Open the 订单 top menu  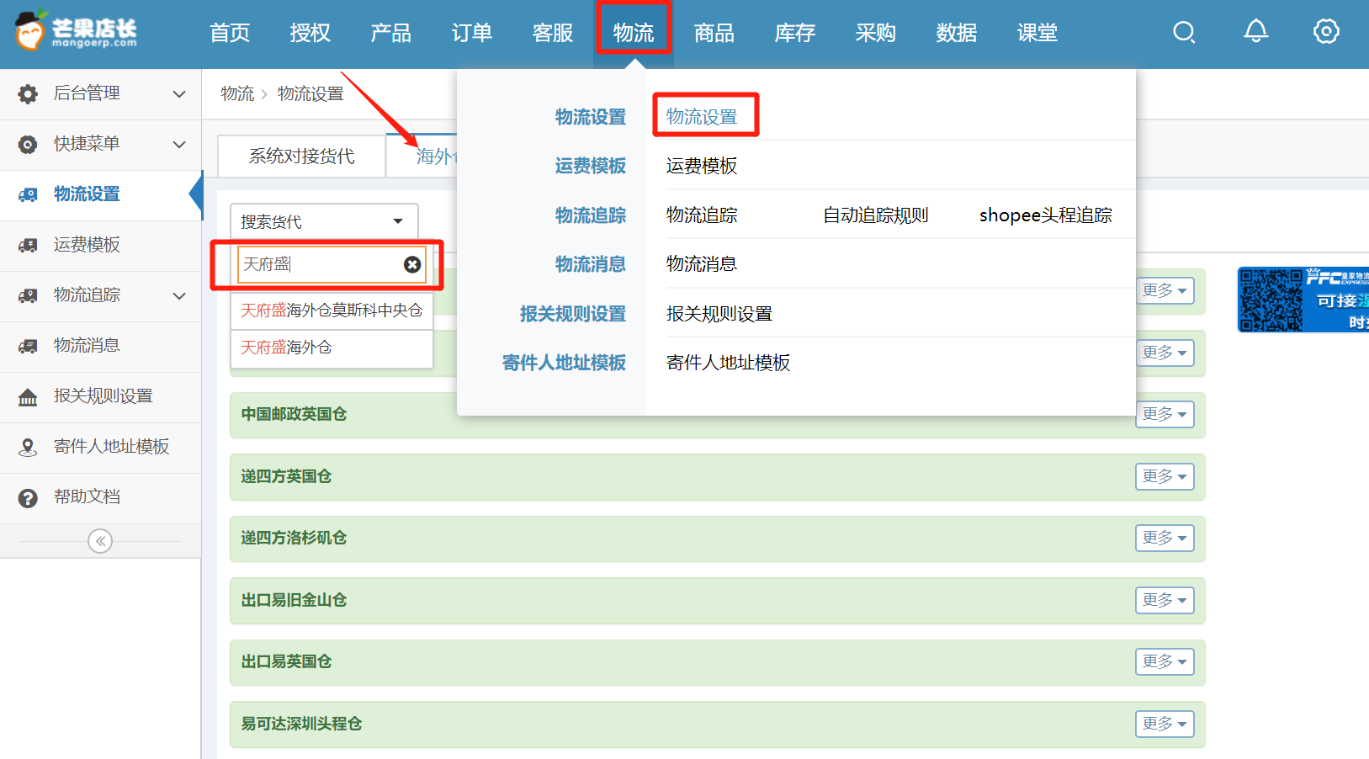[x=471, y=33]
